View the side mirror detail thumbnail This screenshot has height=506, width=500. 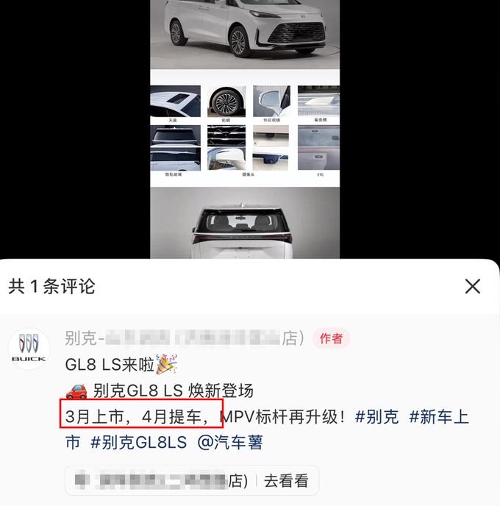pyautogui.click(x=271, y=101)
